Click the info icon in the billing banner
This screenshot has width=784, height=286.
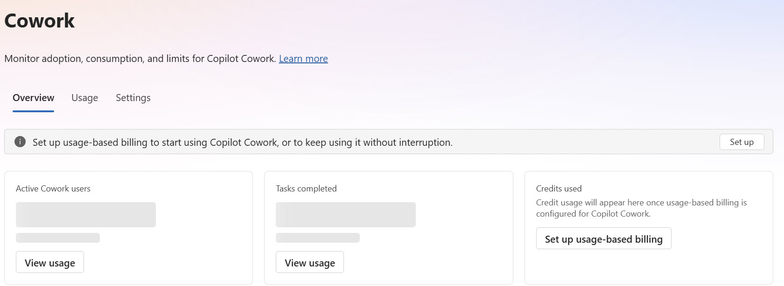coord(20,142)
